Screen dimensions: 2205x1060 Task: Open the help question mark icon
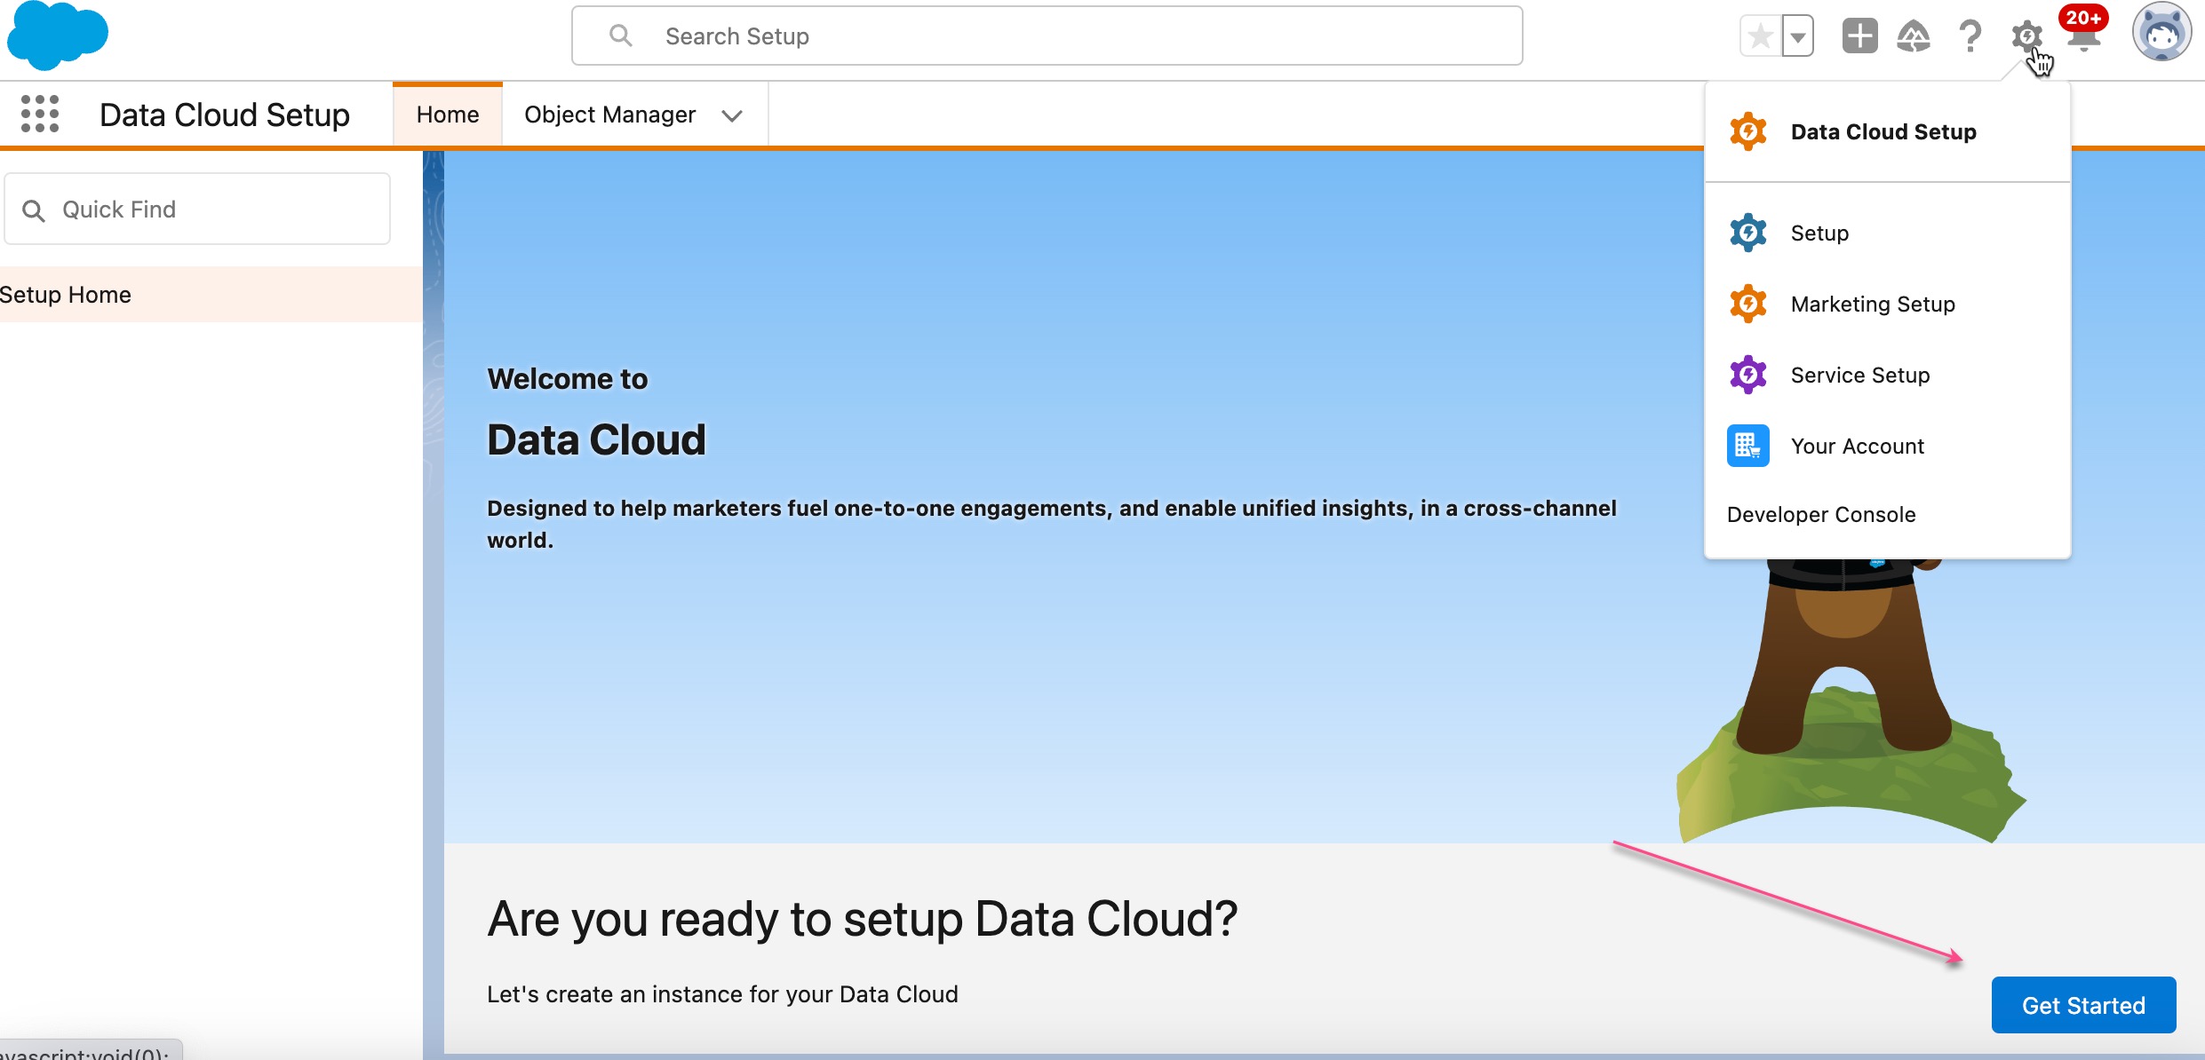(1970, 36)
